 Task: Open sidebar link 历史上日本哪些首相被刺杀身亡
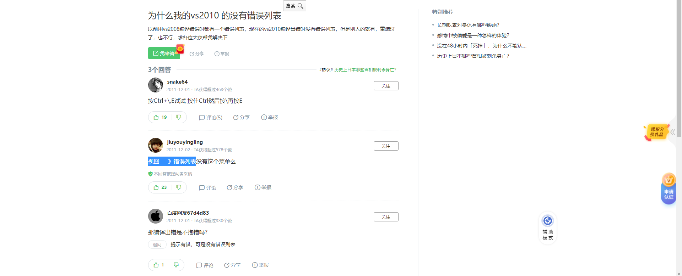(473, 56)
